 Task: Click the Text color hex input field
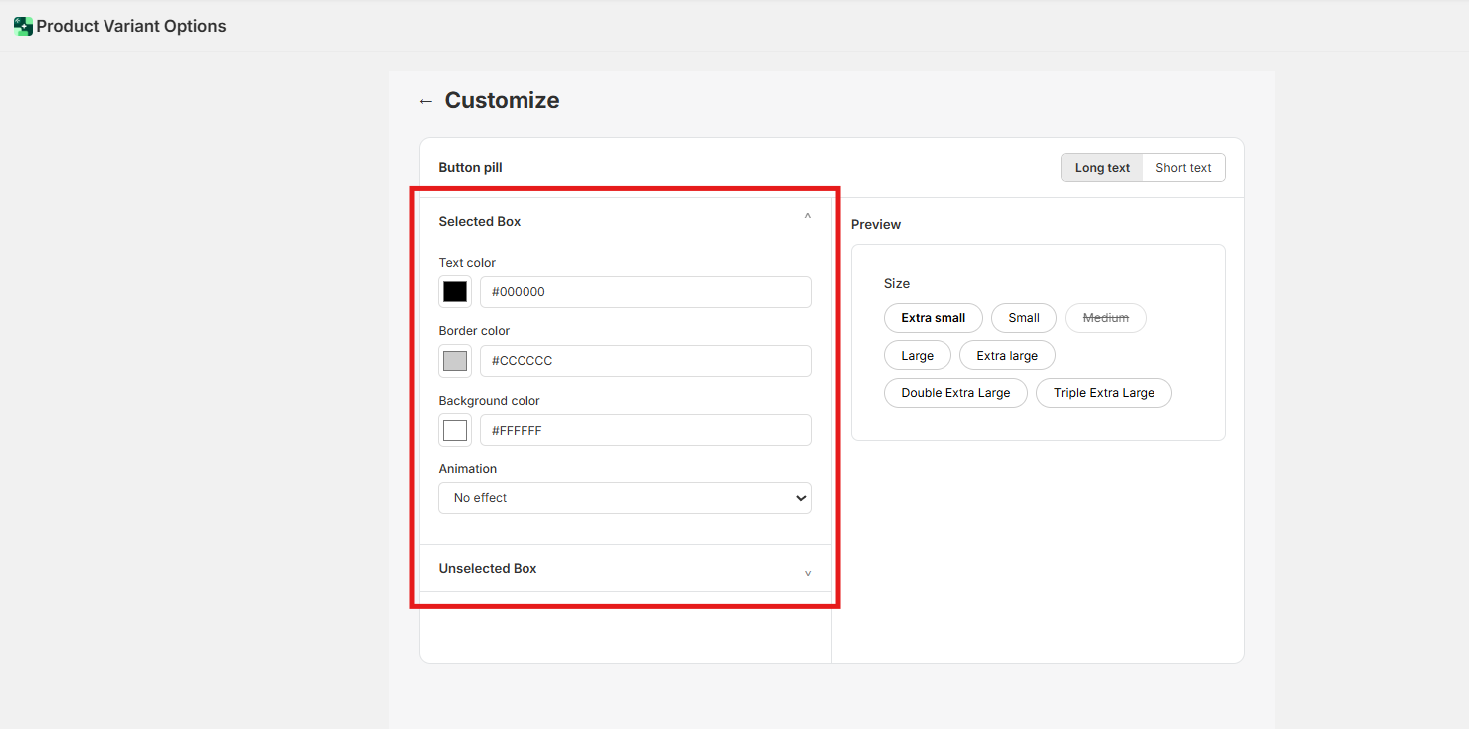(x=645, y=292)
